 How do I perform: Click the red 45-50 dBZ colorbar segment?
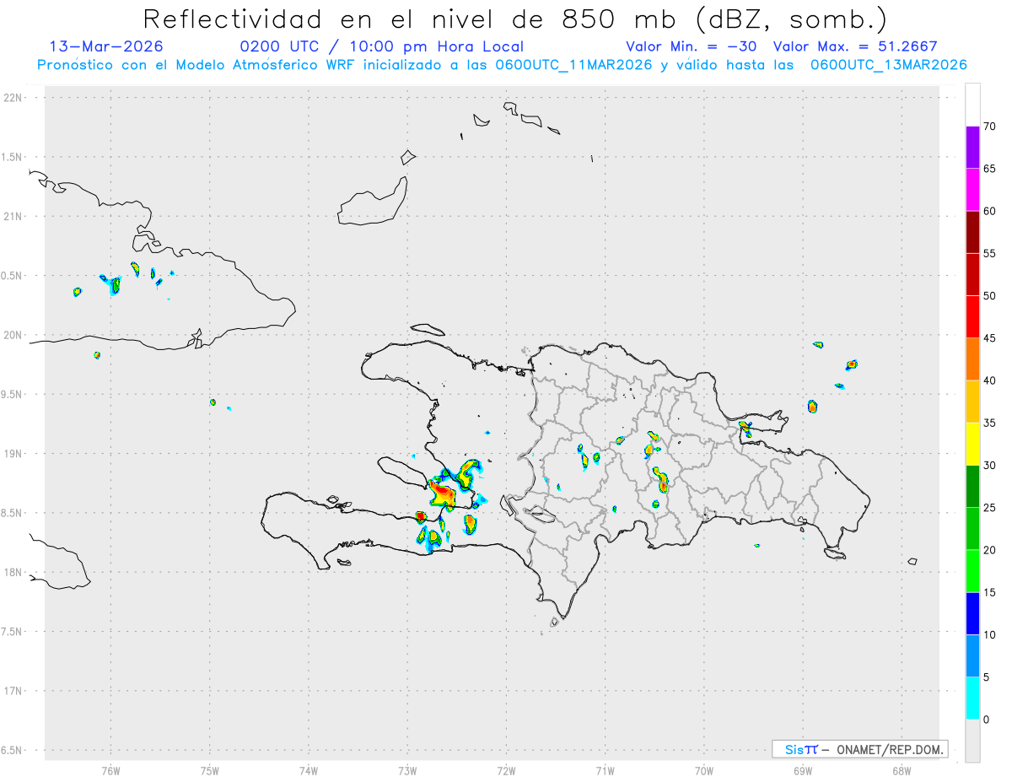coord(972,317)
